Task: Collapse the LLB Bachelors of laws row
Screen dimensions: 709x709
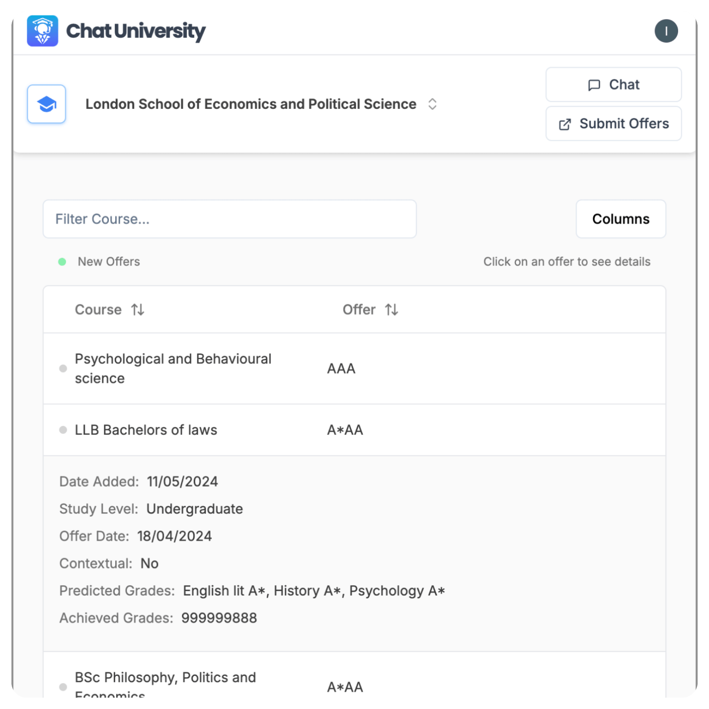Action: (354, 430)
